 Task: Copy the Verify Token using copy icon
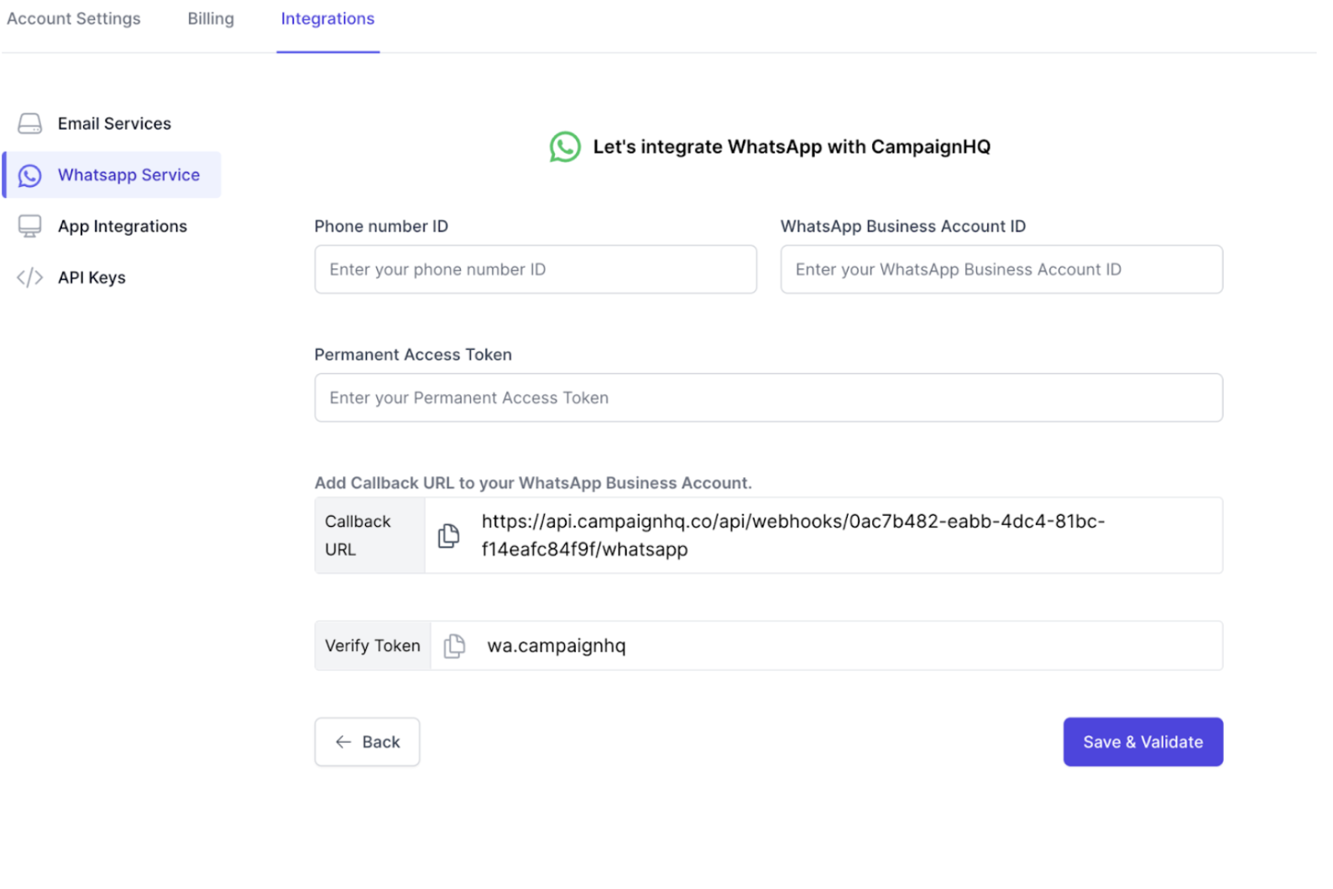tap(454, 646)
